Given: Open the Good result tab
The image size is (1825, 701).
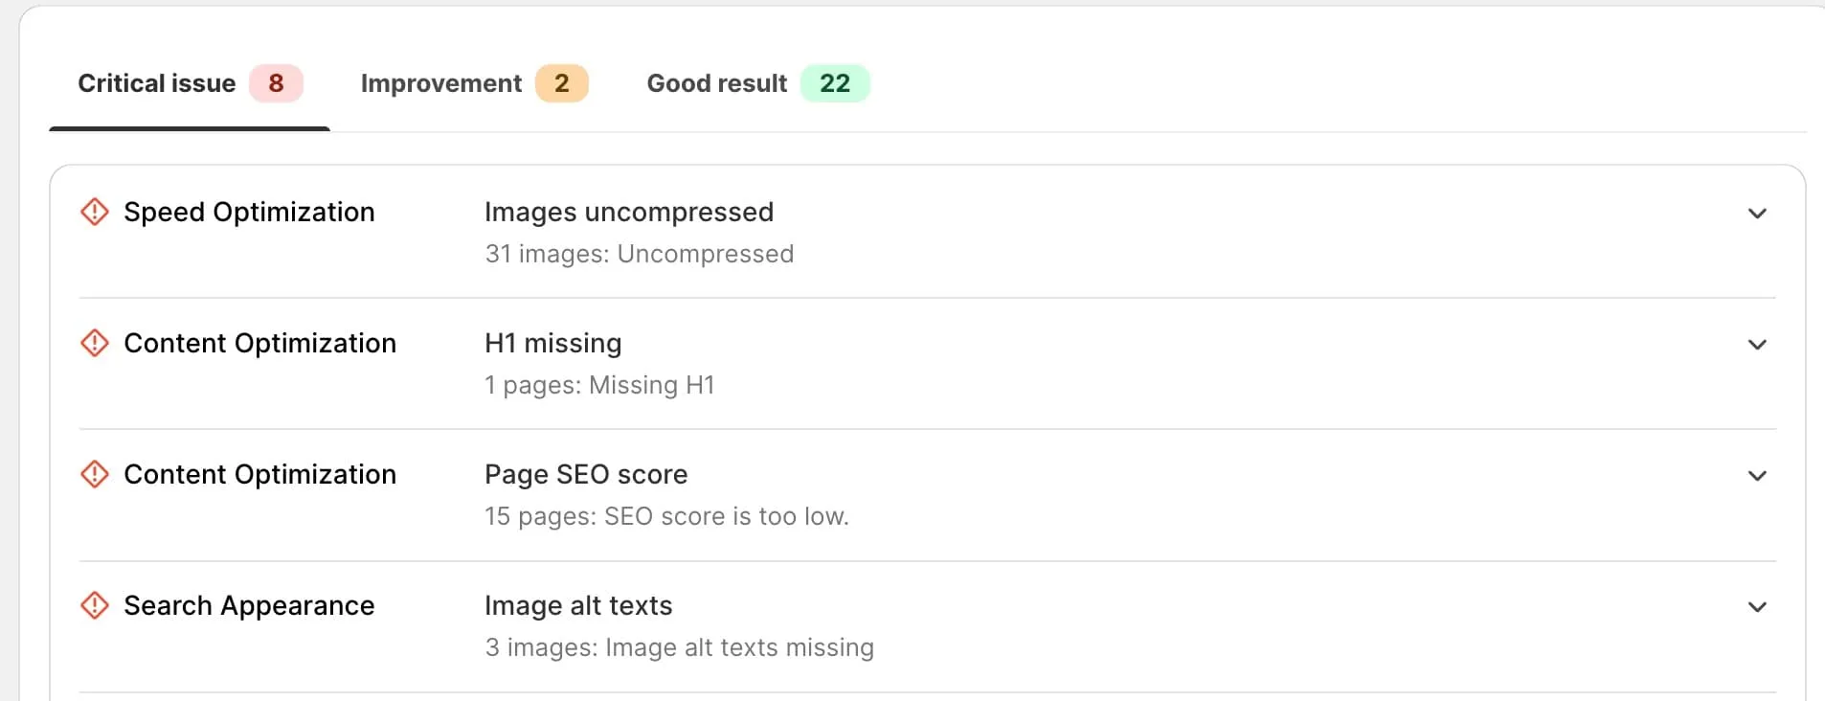Looking at the screenshot, I should click(717, 83).
